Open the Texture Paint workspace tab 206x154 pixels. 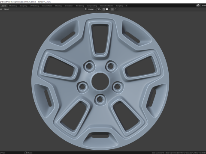[x=47, y=6]
